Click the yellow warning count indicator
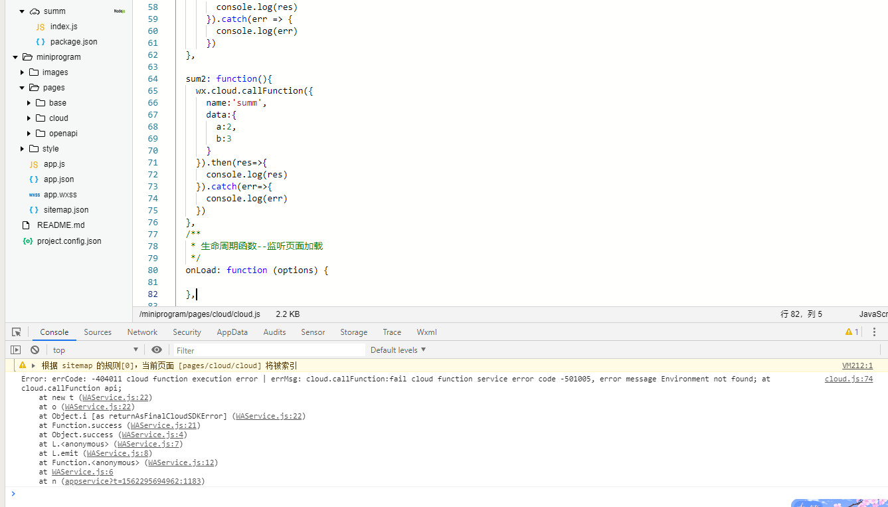This screenshot has height=507, width=888. (x=851, y=332)
